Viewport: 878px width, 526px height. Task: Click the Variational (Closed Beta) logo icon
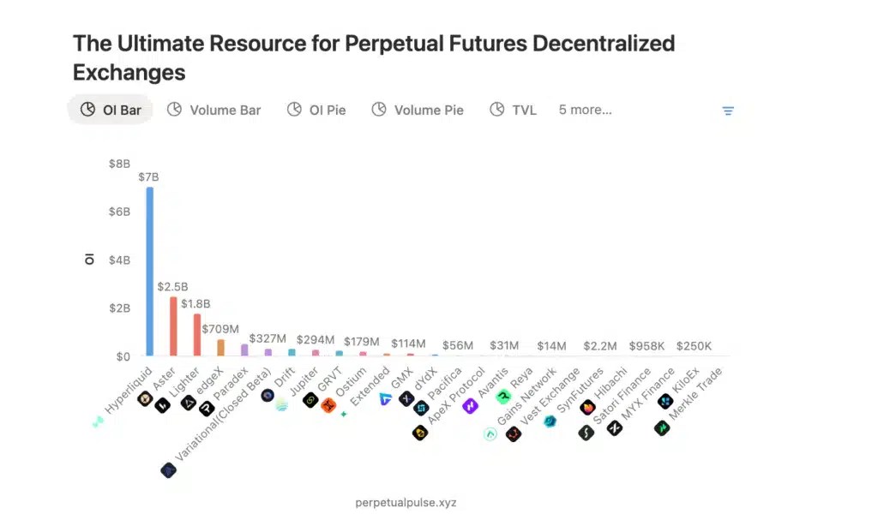[x=169, y=470]
